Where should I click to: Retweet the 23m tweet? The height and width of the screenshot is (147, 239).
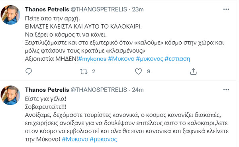click(x=84, y=72)
